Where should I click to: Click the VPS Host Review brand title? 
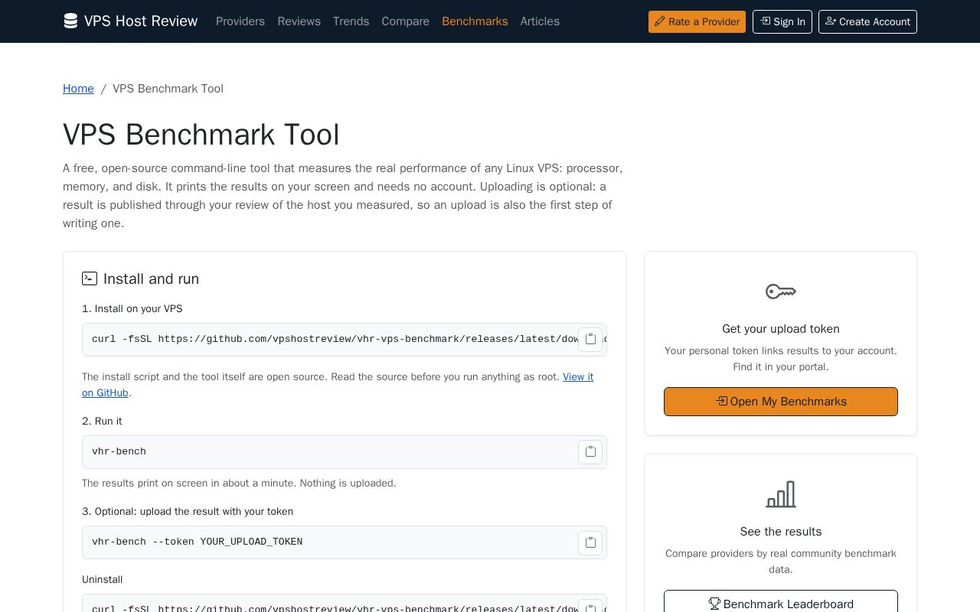coord(141,21)
